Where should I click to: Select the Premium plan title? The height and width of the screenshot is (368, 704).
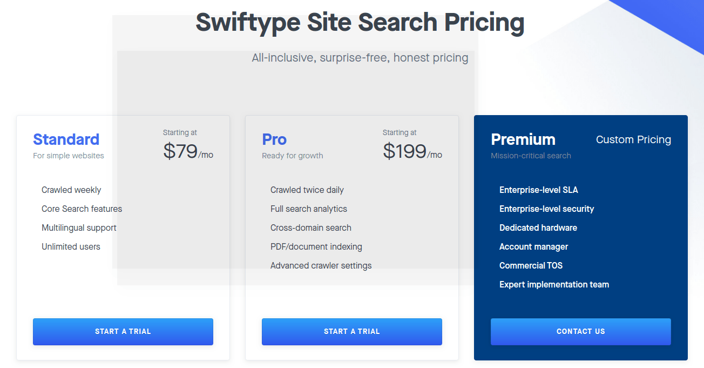coord(523,139)
